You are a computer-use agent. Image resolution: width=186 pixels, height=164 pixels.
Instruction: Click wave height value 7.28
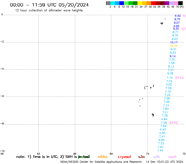168,88
